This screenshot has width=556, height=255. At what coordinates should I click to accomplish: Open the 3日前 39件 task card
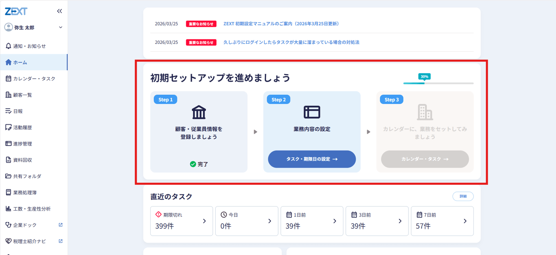coord(377,221)
